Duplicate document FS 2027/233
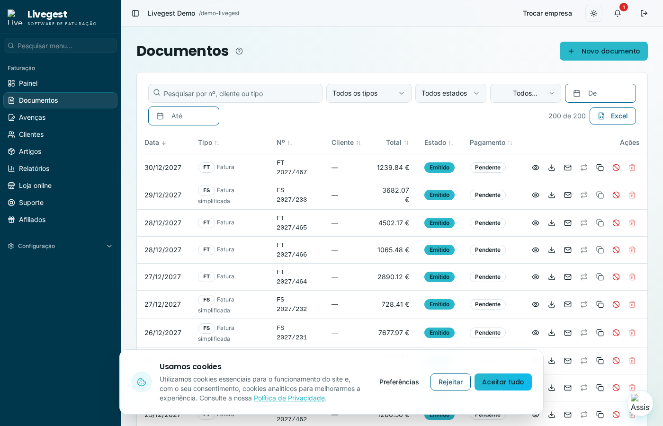Image resolution: width=663 pixels, height=426 pixels. click(600, 195)
